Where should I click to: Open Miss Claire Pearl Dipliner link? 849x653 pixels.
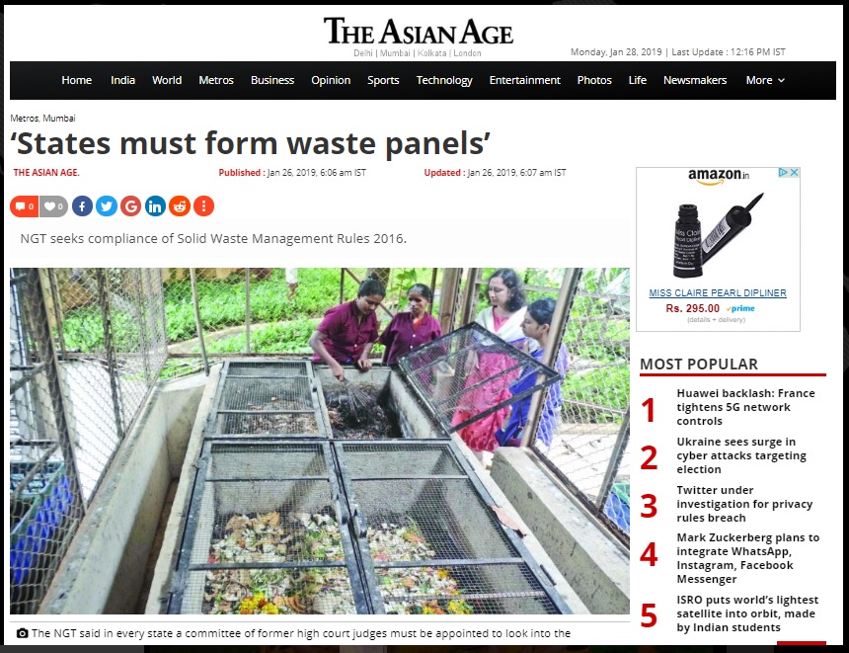[x=718, y=293]
